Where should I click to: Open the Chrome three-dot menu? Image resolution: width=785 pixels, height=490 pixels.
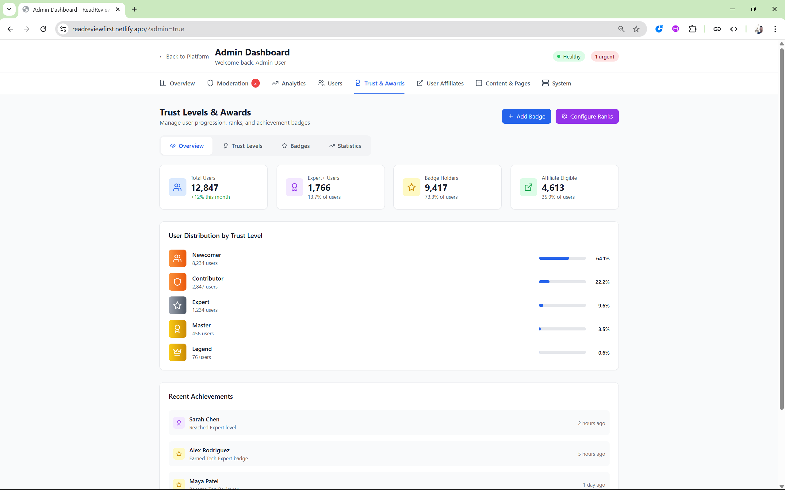coord(775,29)
